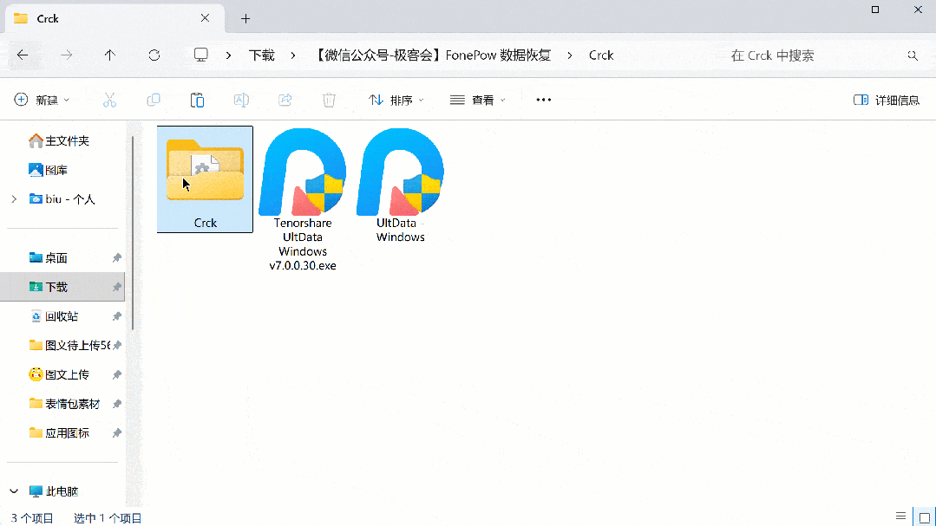This screenshot has height=526, width=936.
Task: Delete the selection using the trash icon
Action: [x=329, y=100]
